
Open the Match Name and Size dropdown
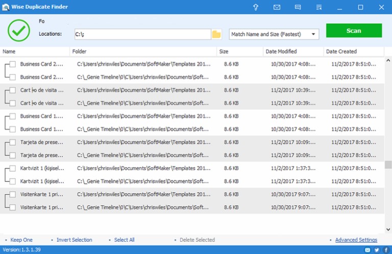tap(274, 34)
